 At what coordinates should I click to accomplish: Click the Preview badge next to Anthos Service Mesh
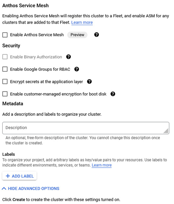(x=77, y=35)
